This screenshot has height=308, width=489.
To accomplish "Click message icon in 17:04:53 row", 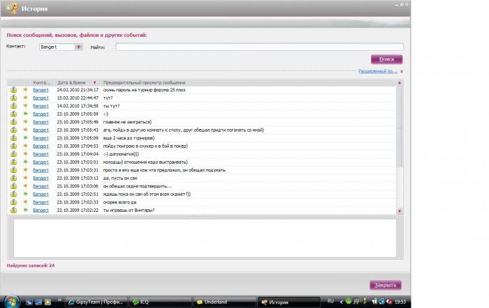I will coord(14,146).
